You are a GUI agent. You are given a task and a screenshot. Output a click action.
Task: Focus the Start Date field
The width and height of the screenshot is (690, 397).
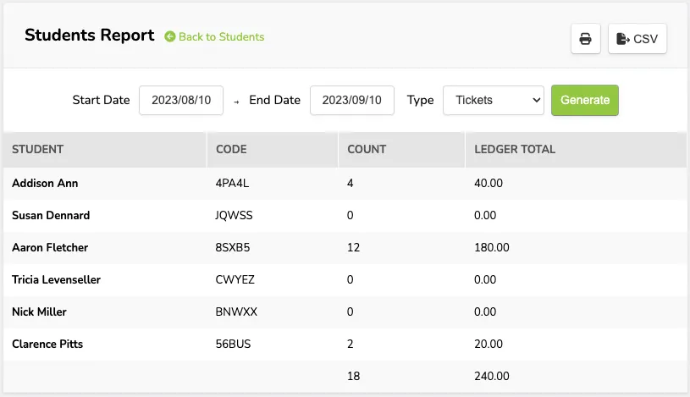click(x=181, y=101)
